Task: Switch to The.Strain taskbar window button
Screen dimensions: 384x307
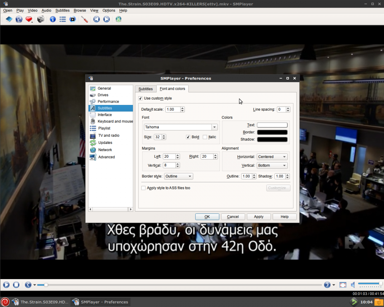Action: coord(40,302)
